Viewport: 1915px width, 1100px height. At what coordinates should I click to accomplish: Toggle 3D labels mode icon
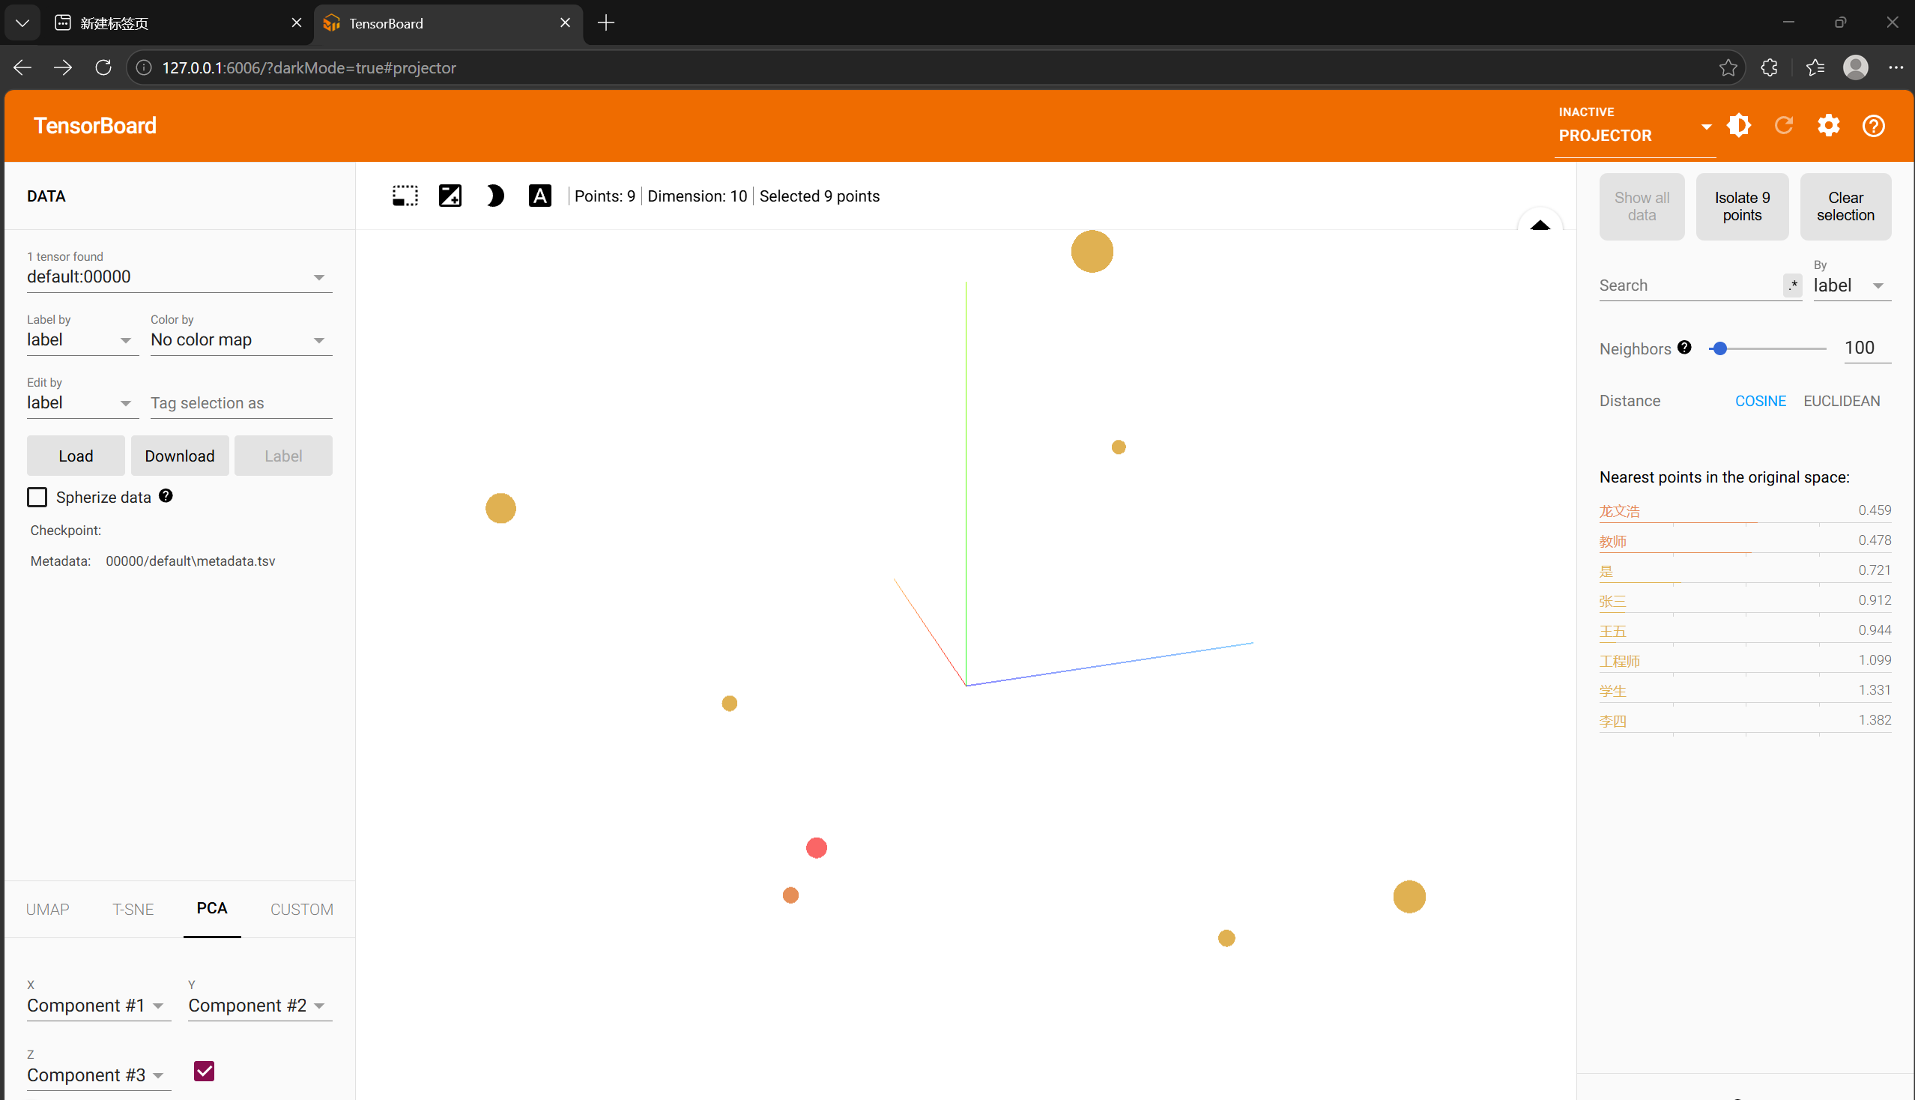point(539,196)
